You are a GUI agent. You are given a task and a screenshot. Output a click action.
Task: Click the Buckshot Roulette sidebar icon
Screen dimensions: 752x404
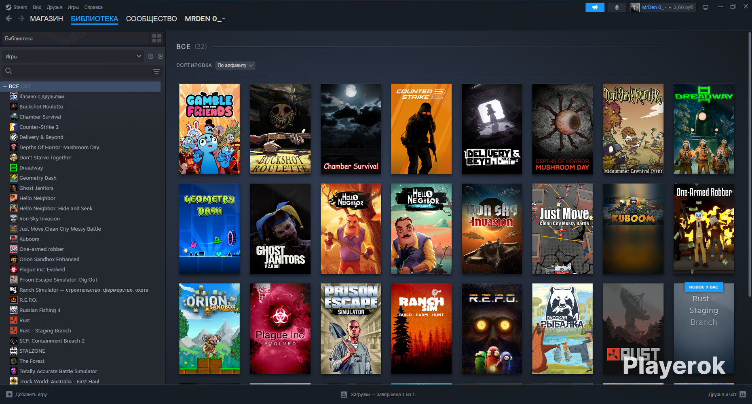(13, 107)
